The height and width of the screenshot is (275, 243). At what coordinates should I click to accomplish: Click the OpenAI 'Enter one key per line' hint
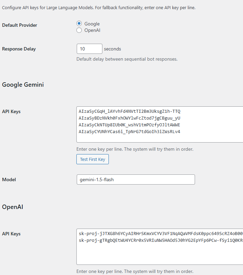click(x=135, y=271)
